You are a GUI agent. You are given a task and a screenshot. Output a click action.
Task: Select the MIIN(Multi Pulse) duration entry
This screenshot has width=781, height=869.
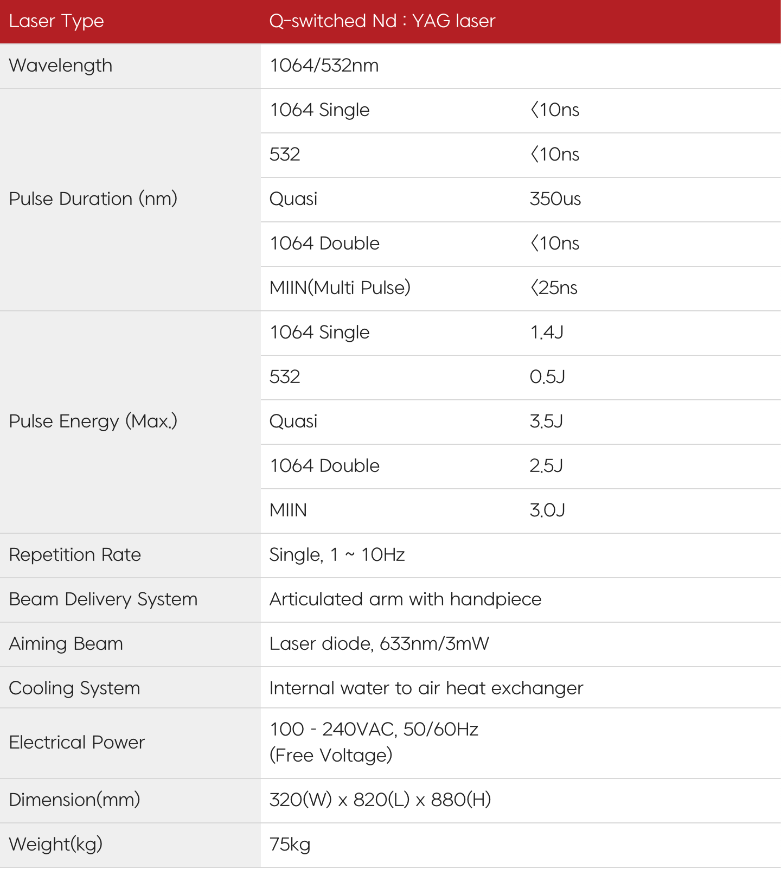(340, 288)
